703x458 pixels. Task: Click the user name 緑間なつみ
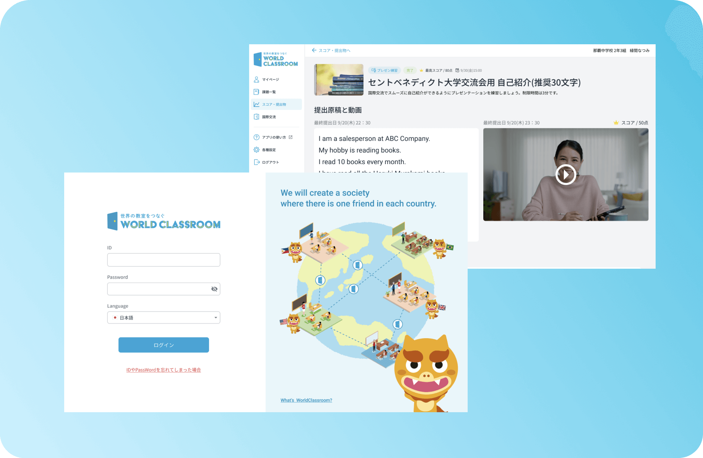pyautogui.click(x=640, y=50)
